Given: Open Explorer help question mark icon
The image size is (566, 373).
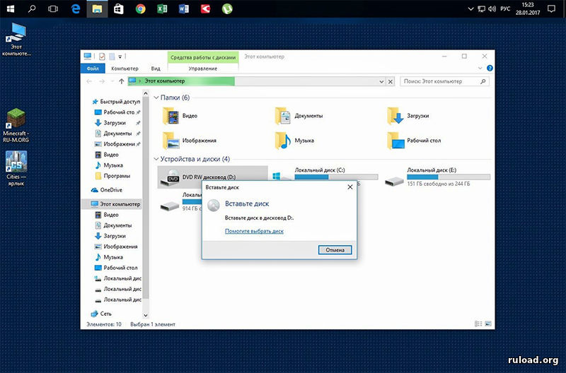Looking at the screenshot, I should pyautogui.click(x=490, y=68).
